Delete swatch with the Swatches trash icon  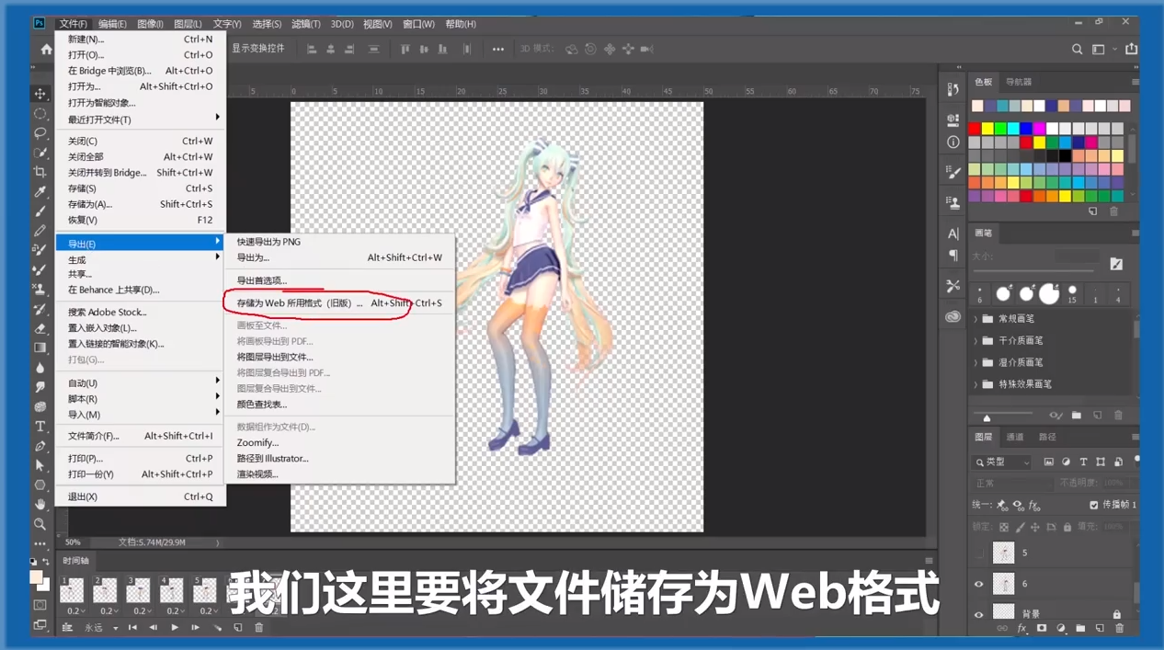(1113, 211)
